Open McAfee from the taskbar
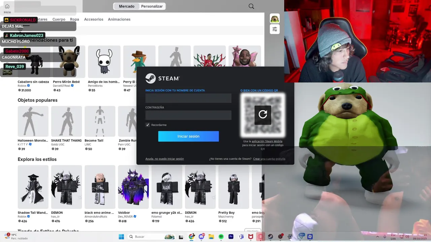This screenshot has height=242, width=431. 251,237
